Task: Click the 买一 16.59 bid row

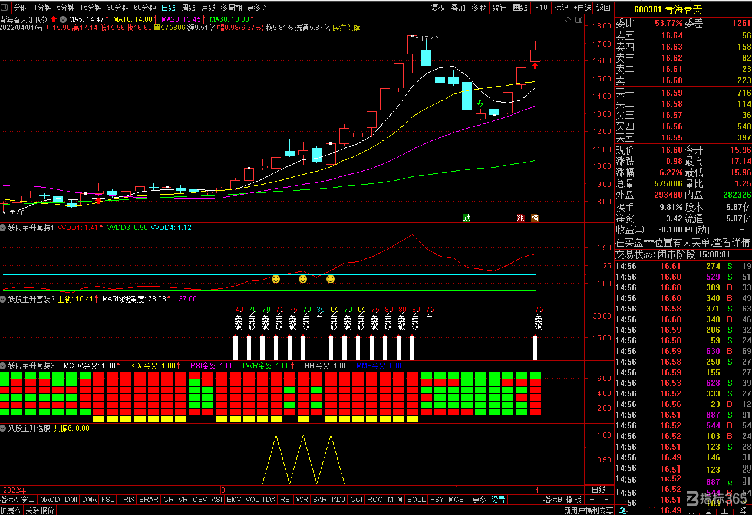Action: 683,93
